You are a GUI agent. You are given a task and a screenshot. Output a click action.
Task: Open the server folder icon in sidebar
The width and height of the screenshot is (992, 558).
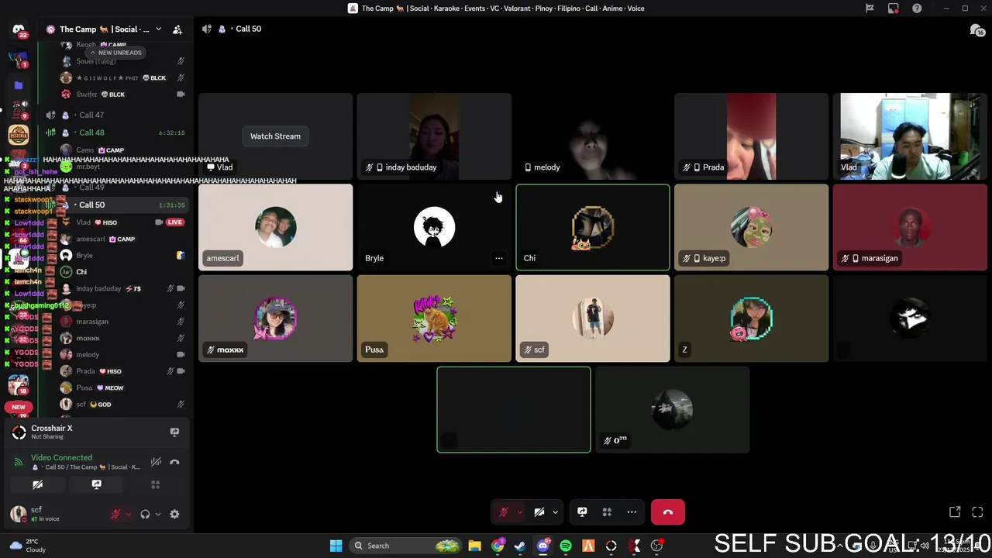19,85
